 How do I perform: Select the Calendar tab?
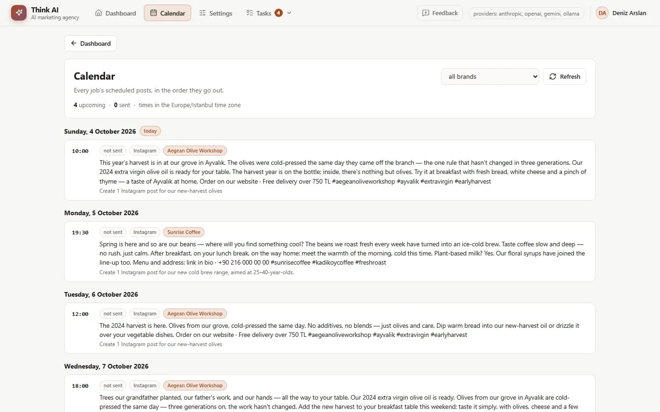[167, 13]
